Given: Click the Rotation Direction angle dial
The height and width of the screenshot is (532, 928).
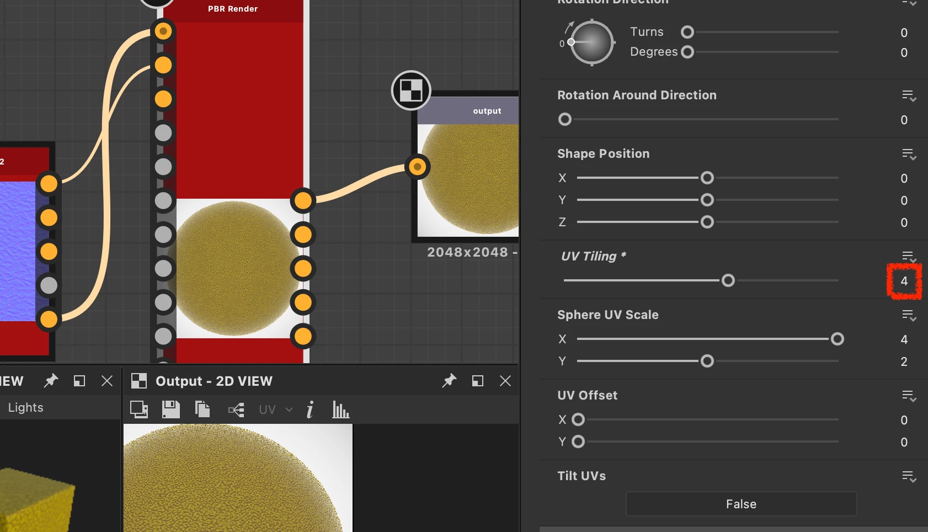Looking at the screenshot, I should (x=591, y=42).
